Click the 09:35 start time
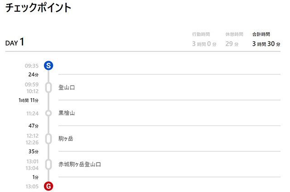The image size is (290, 192). (32, 66)
